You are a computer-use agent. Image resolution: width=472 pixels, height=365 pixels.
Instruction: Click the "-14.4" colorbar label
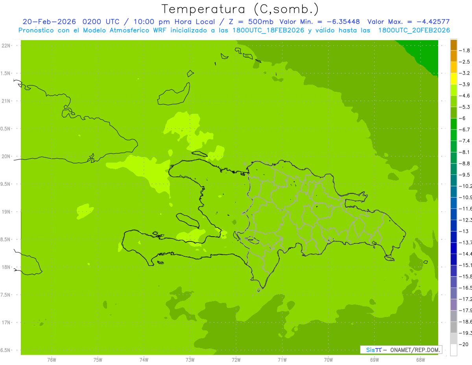click(x=465, y=254)
